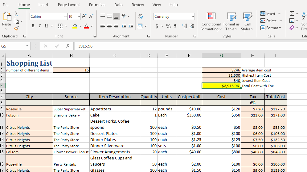
Task: Open Format as Table gallery
Action: point(231,21)
